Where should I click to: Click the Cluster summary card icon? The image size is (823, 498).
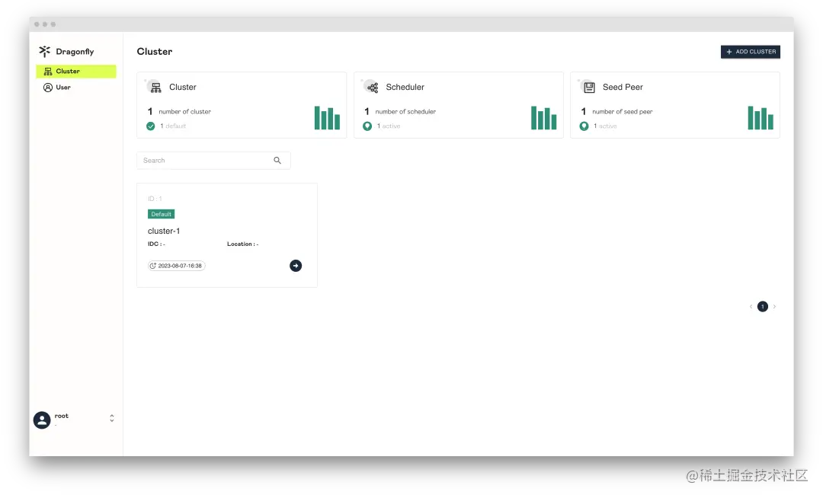click(x=156, y=88)
